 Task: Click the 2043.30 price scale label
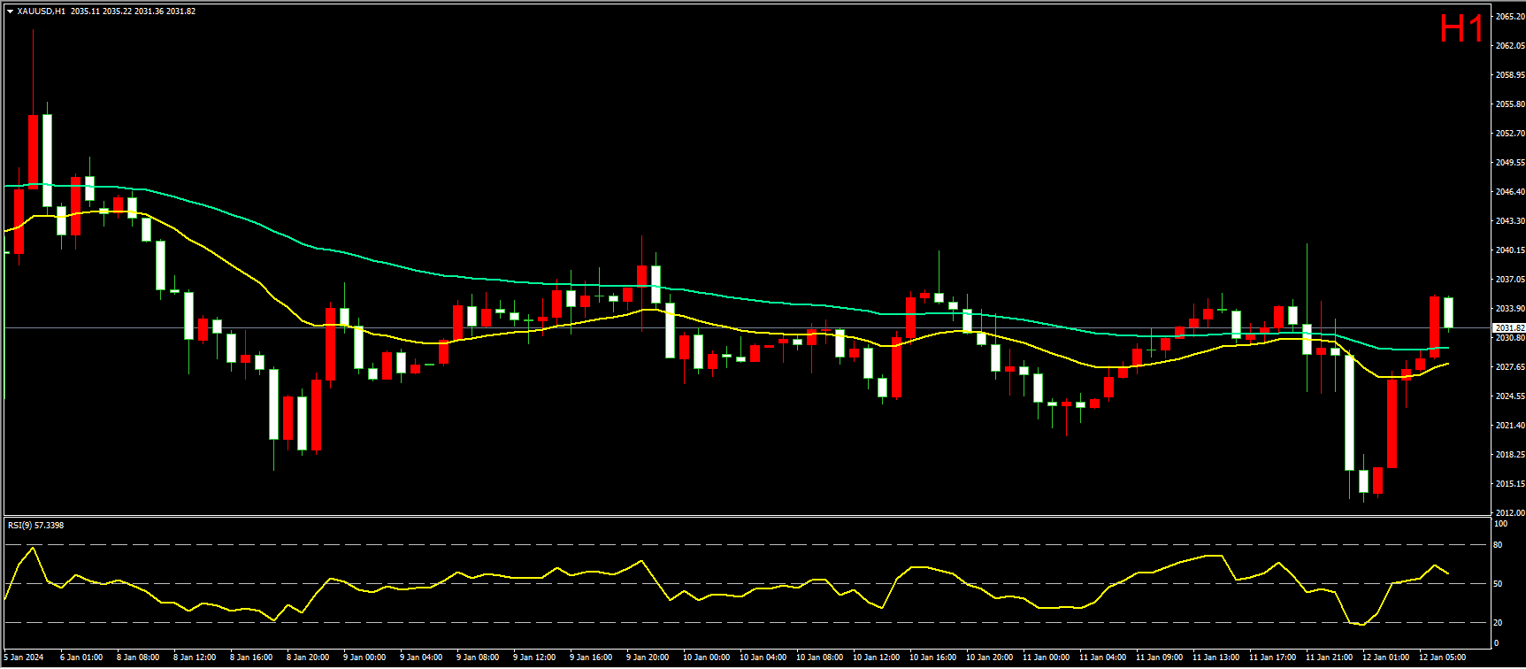tap(1510, 221)
